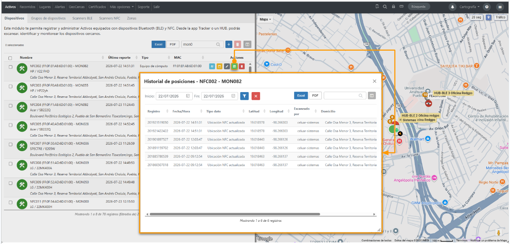The height and width of the screenshot is (244, 510).
Task: Clear the date filter with the red X button
Action: pyautogui.click(x=256, y=96)
